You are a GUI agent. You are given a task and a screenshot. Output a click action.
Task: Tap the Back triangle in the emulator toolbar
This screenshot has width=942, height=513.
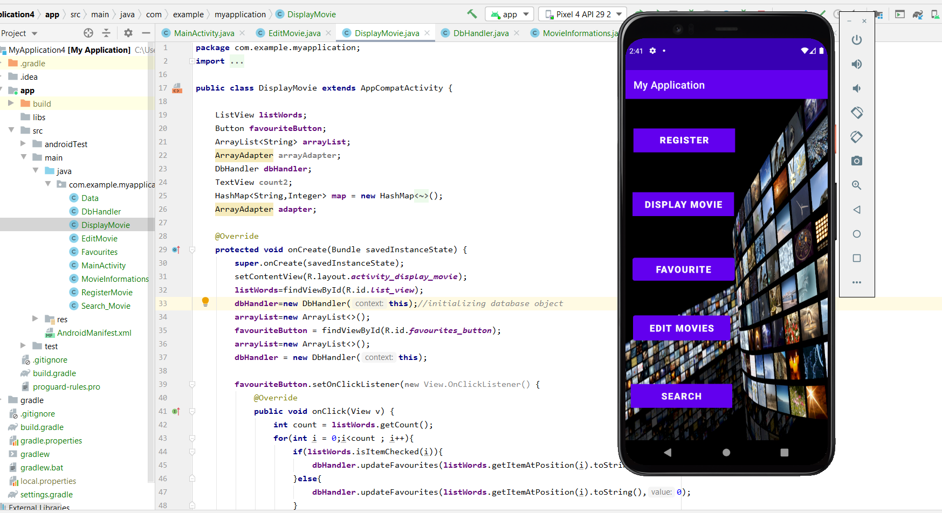(x=857, y=210)
